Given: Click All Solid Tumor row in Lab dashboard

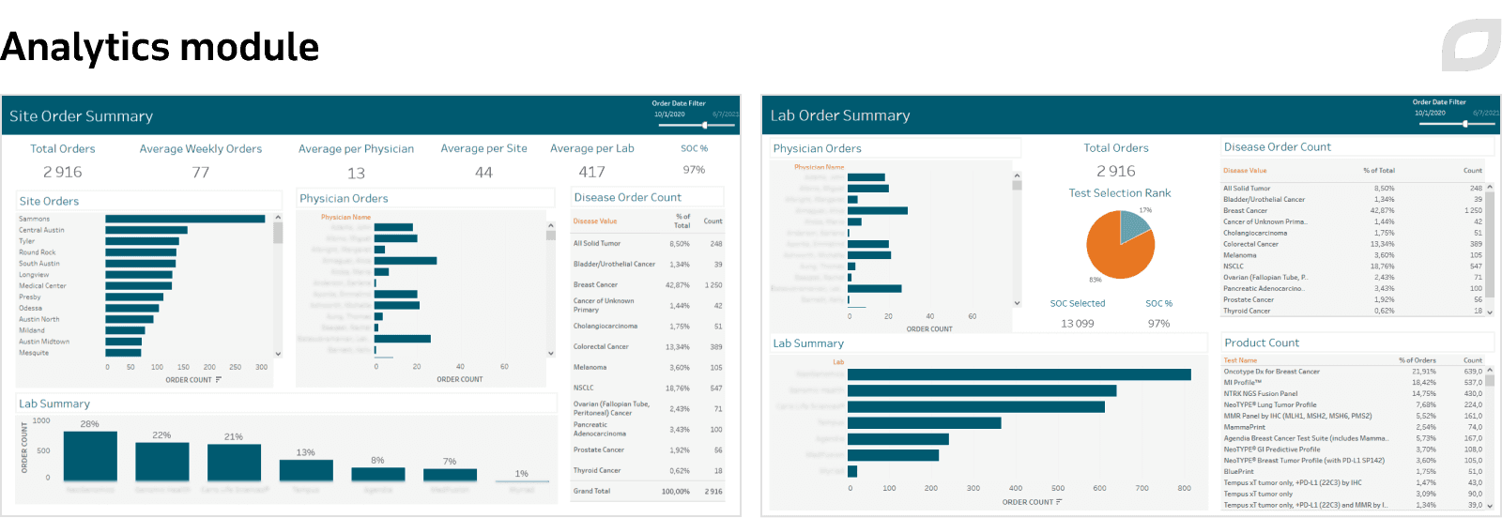Looking at the screenshot, I should (x=1353, y=189).
